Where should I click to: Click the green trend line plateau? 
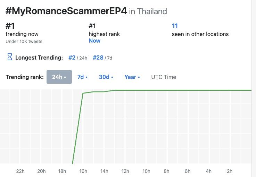click(x=181, y=90)
